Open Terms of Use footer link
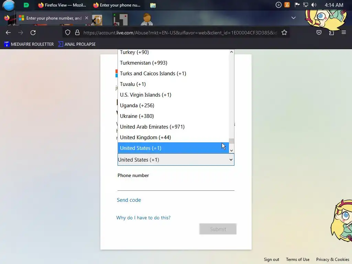 298,260
